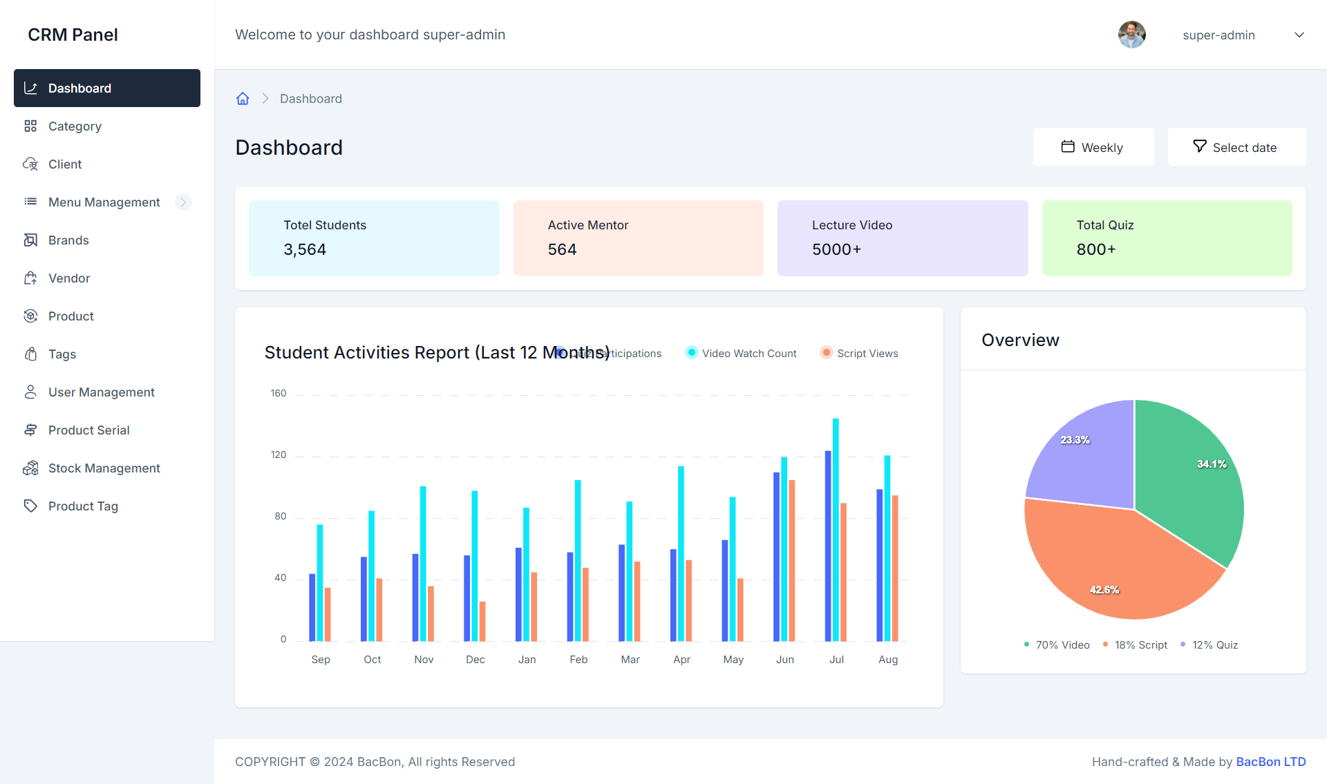This screenshot has width=1327, height=784.
Task: Click the Dashboard breadcrumb text
Action: coord(311,98)
